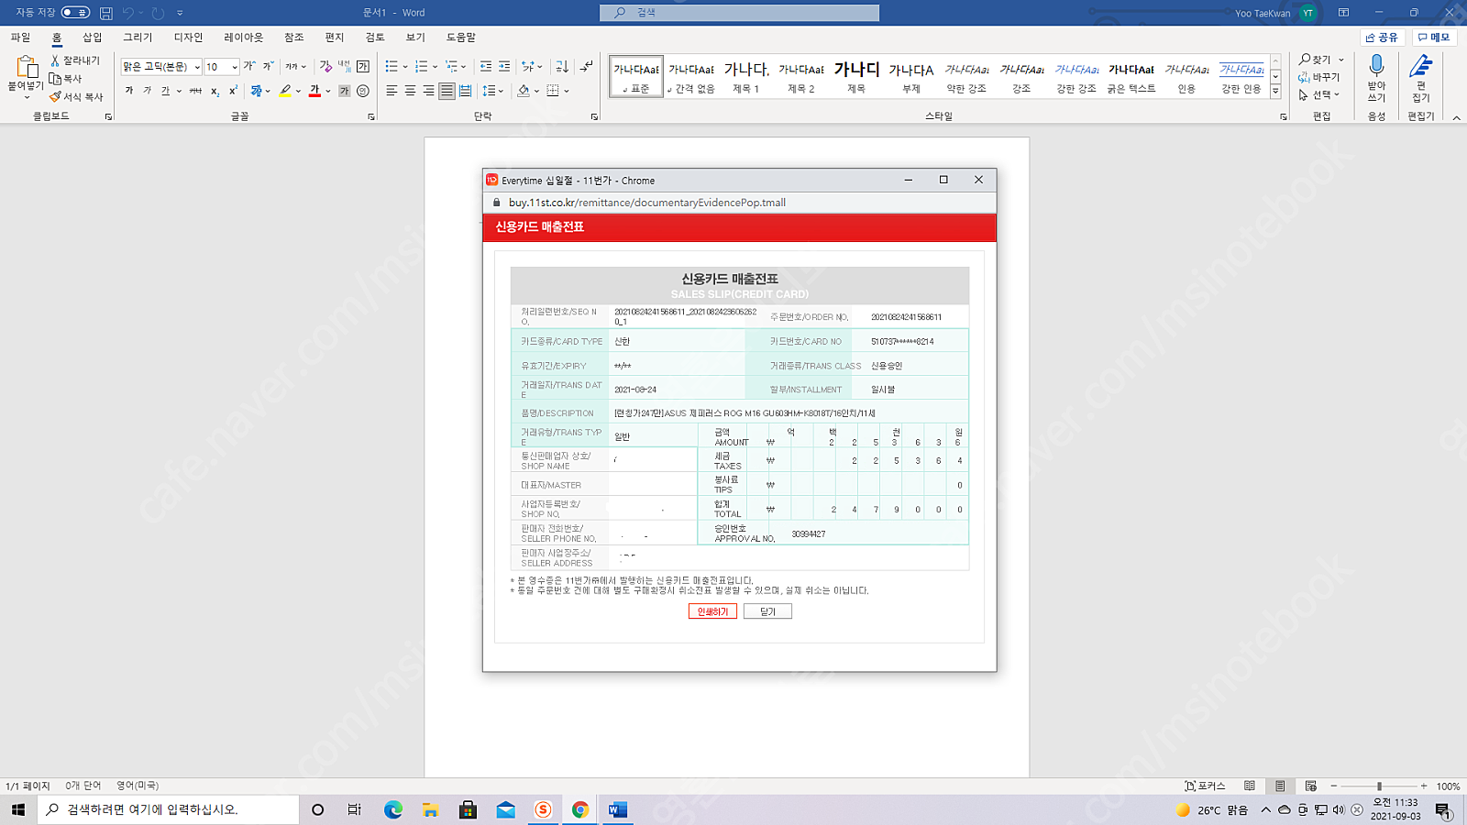Open File Explorer from taskbar
Image resolution: width=1467 pixels, height=825 pixels.
431,809
